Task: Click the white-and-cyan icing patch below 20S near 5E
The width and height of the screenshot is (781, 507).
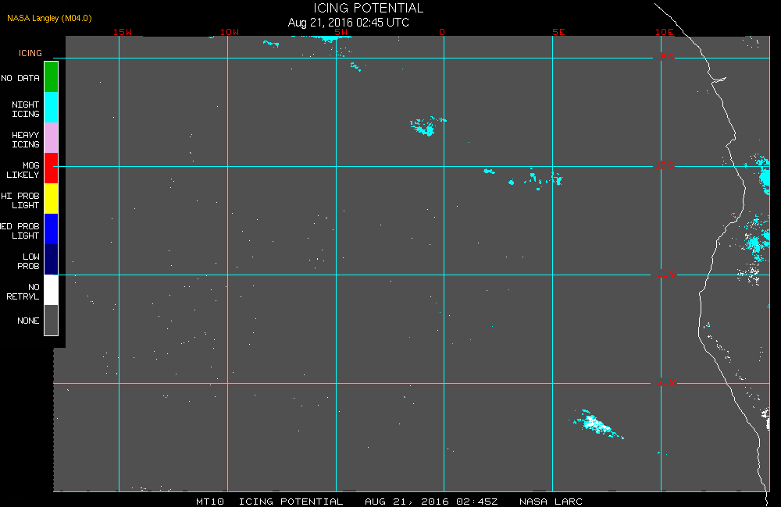Action: (x=597, y=425)
